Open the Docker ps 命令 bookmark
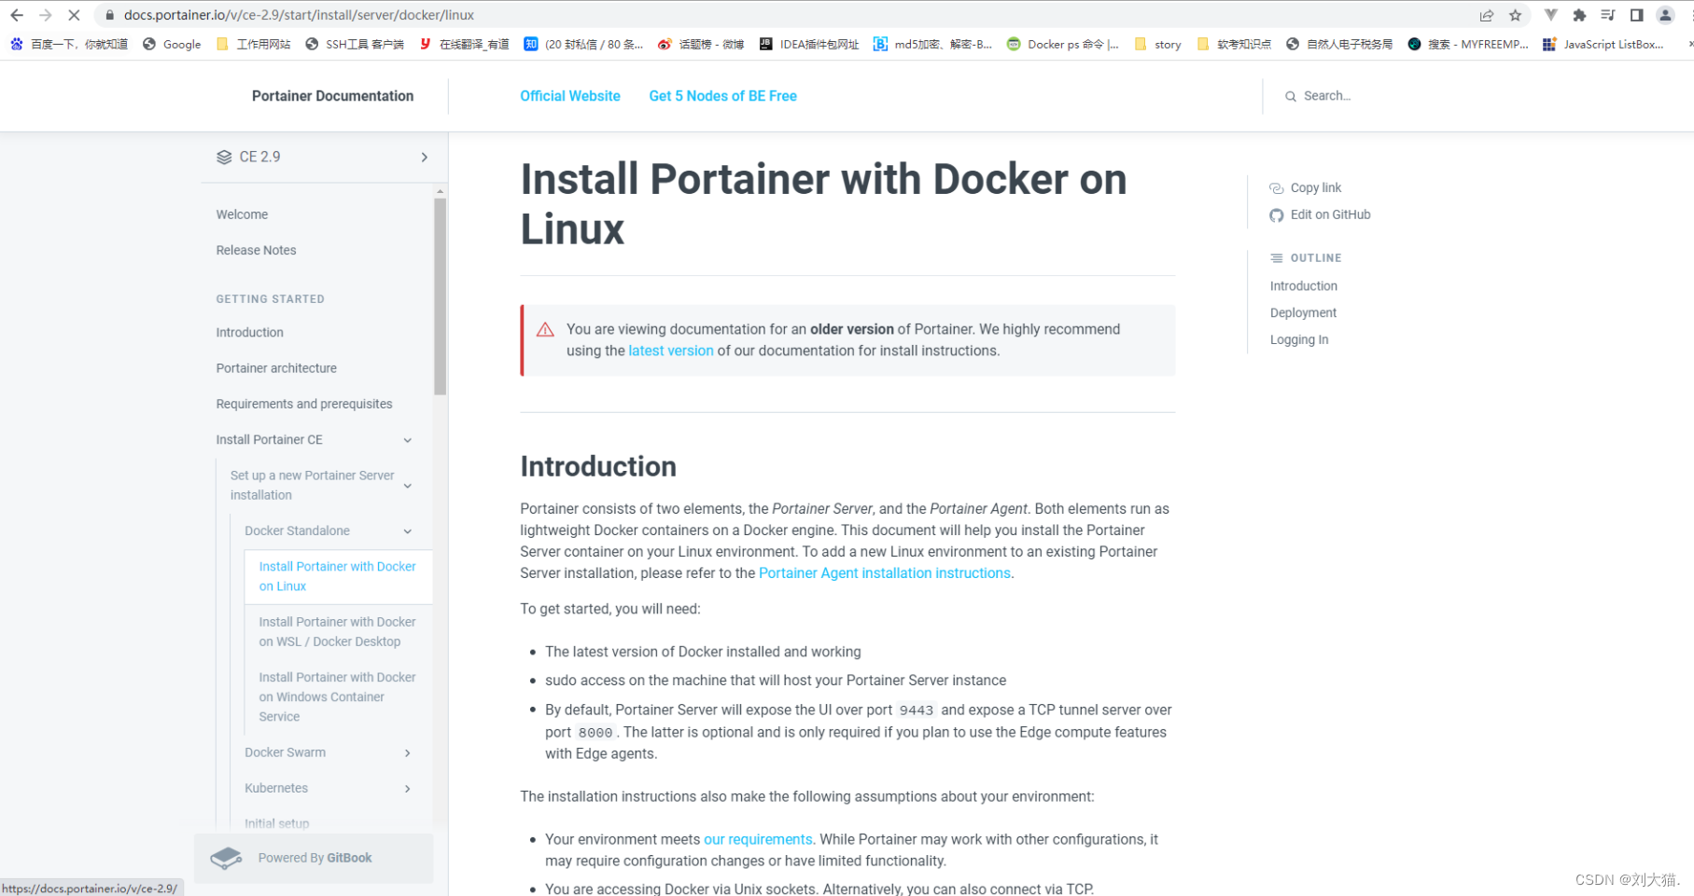 tap(1063, 44)
